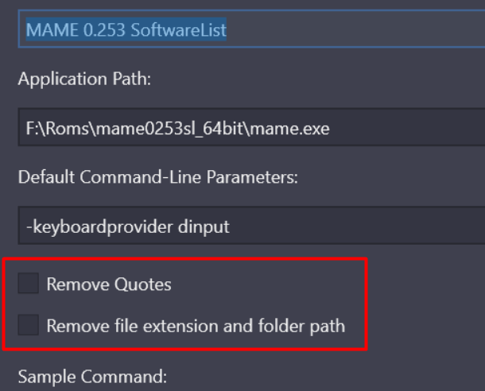
Task: Place cursor on 'mame.exe' in the path
Action: [290, 128]
